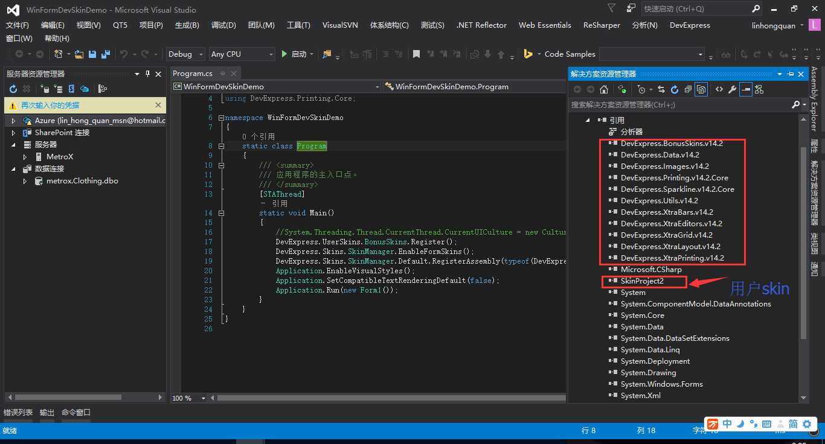Pin the Server Explorer panel
825x444 pixels.
coord(147,74)
